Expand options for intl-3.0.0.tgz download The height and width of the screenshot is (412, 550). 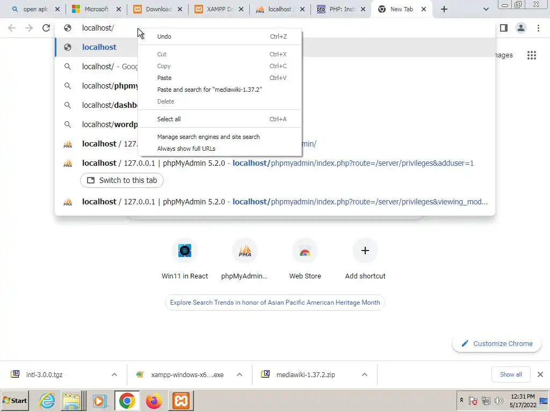[x=114, y=375]
